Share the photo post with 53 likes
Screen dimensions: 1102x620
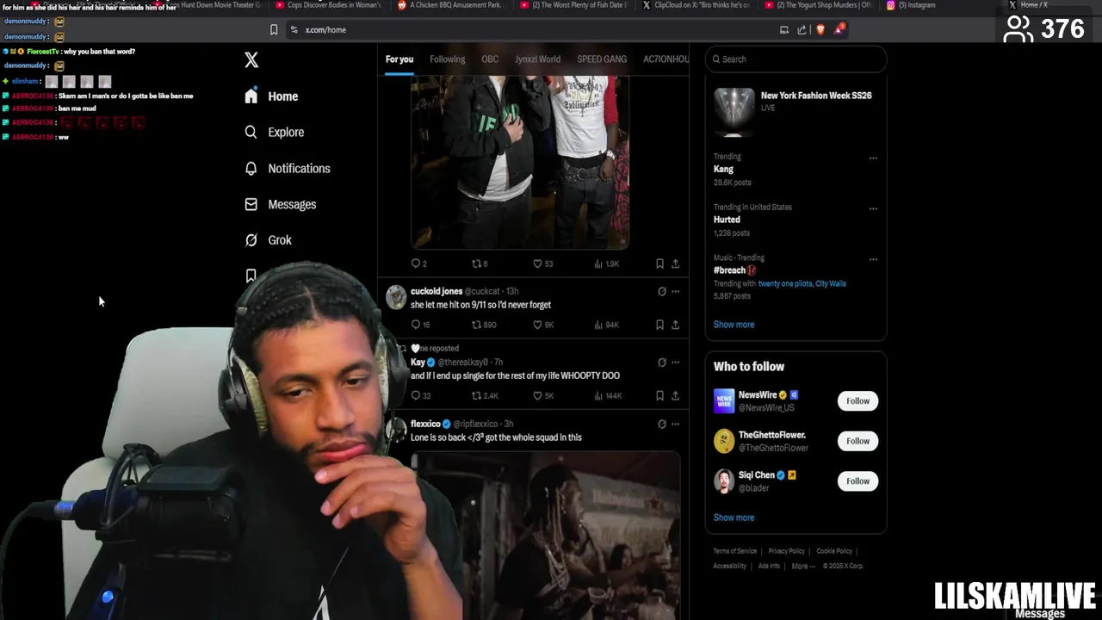(x=675, y=263)
